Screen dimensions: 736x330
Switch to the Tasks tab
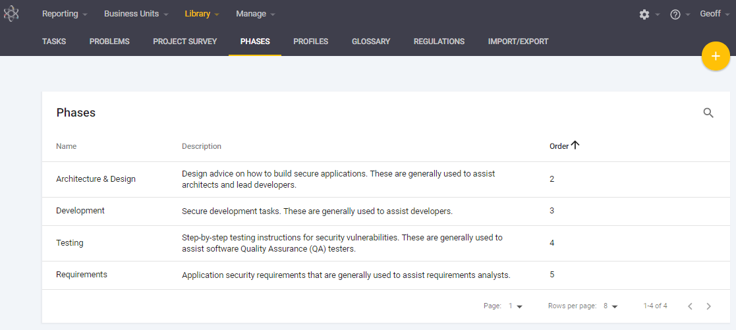point(54,41)
